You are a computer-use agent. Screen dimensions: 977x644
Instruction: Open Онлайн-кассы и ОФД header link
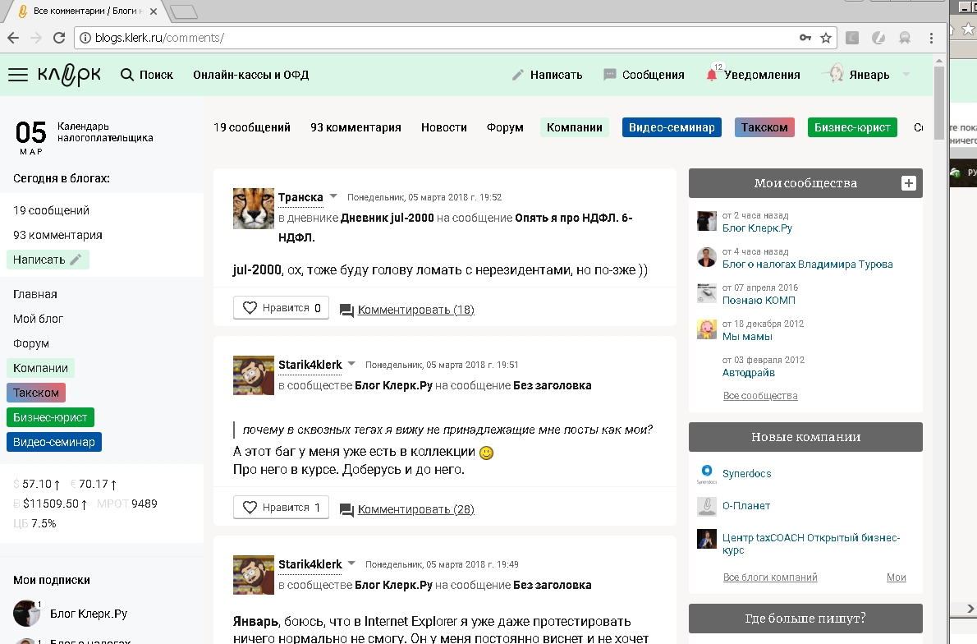click(x=251, y=75)
